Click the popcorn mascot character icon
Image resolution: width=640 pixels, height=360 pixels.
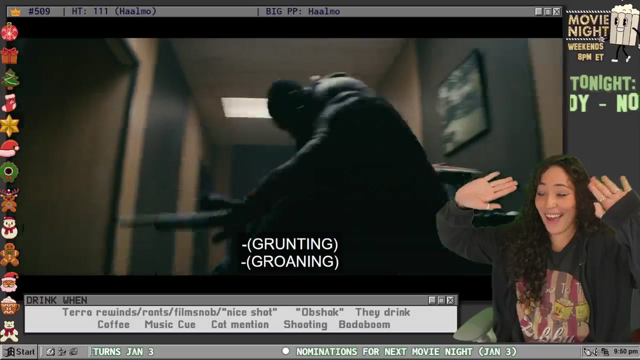pos(624,33)
